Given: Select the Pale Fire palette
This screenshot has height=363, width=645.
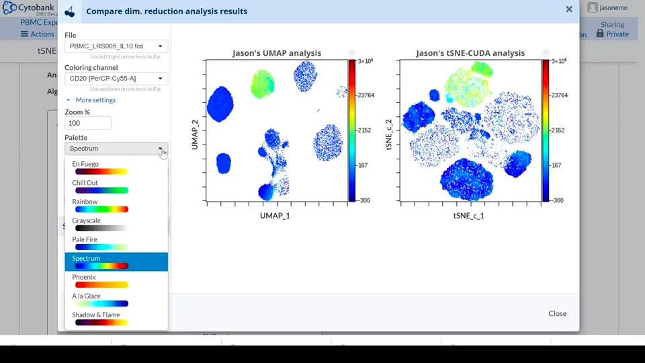Looking at the screenshot, I should coord(116,243).
